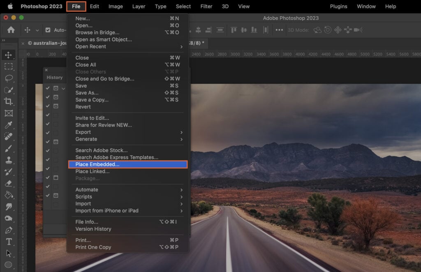Expand the Export submenu
Screen dimensions: 421x272
(x=123, y=132)
